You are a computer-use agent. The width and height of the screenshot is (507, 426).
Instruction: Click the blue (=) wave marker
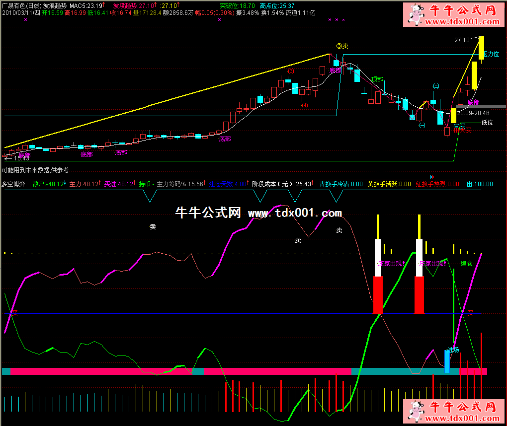(x=436, y=86)
